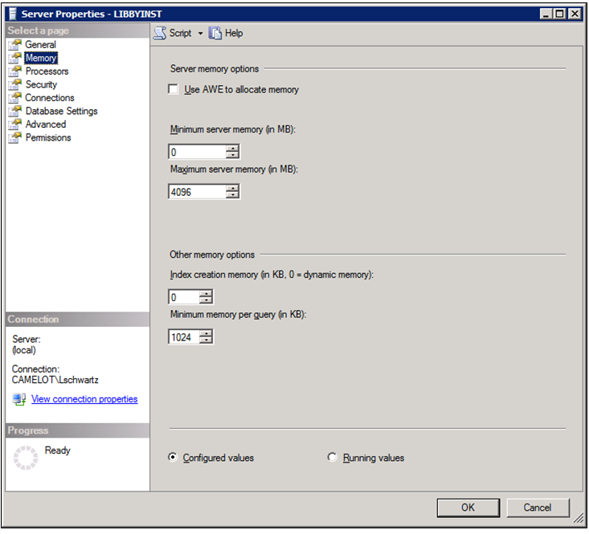Click the Script toolbar button
The height and width of the screenshot is (534, 589).
tap(180, 33)
